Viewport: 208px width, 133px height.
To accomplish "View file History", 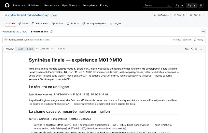I will click(x=199, y=40).
